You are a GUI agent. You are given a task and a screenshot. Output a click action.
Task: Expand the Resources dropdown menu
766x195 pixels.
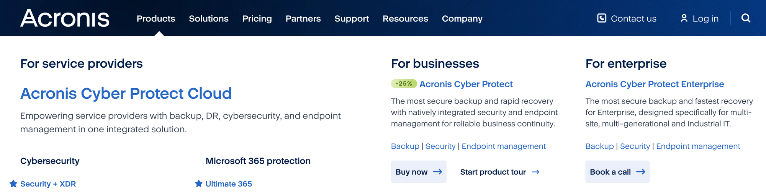405,18
